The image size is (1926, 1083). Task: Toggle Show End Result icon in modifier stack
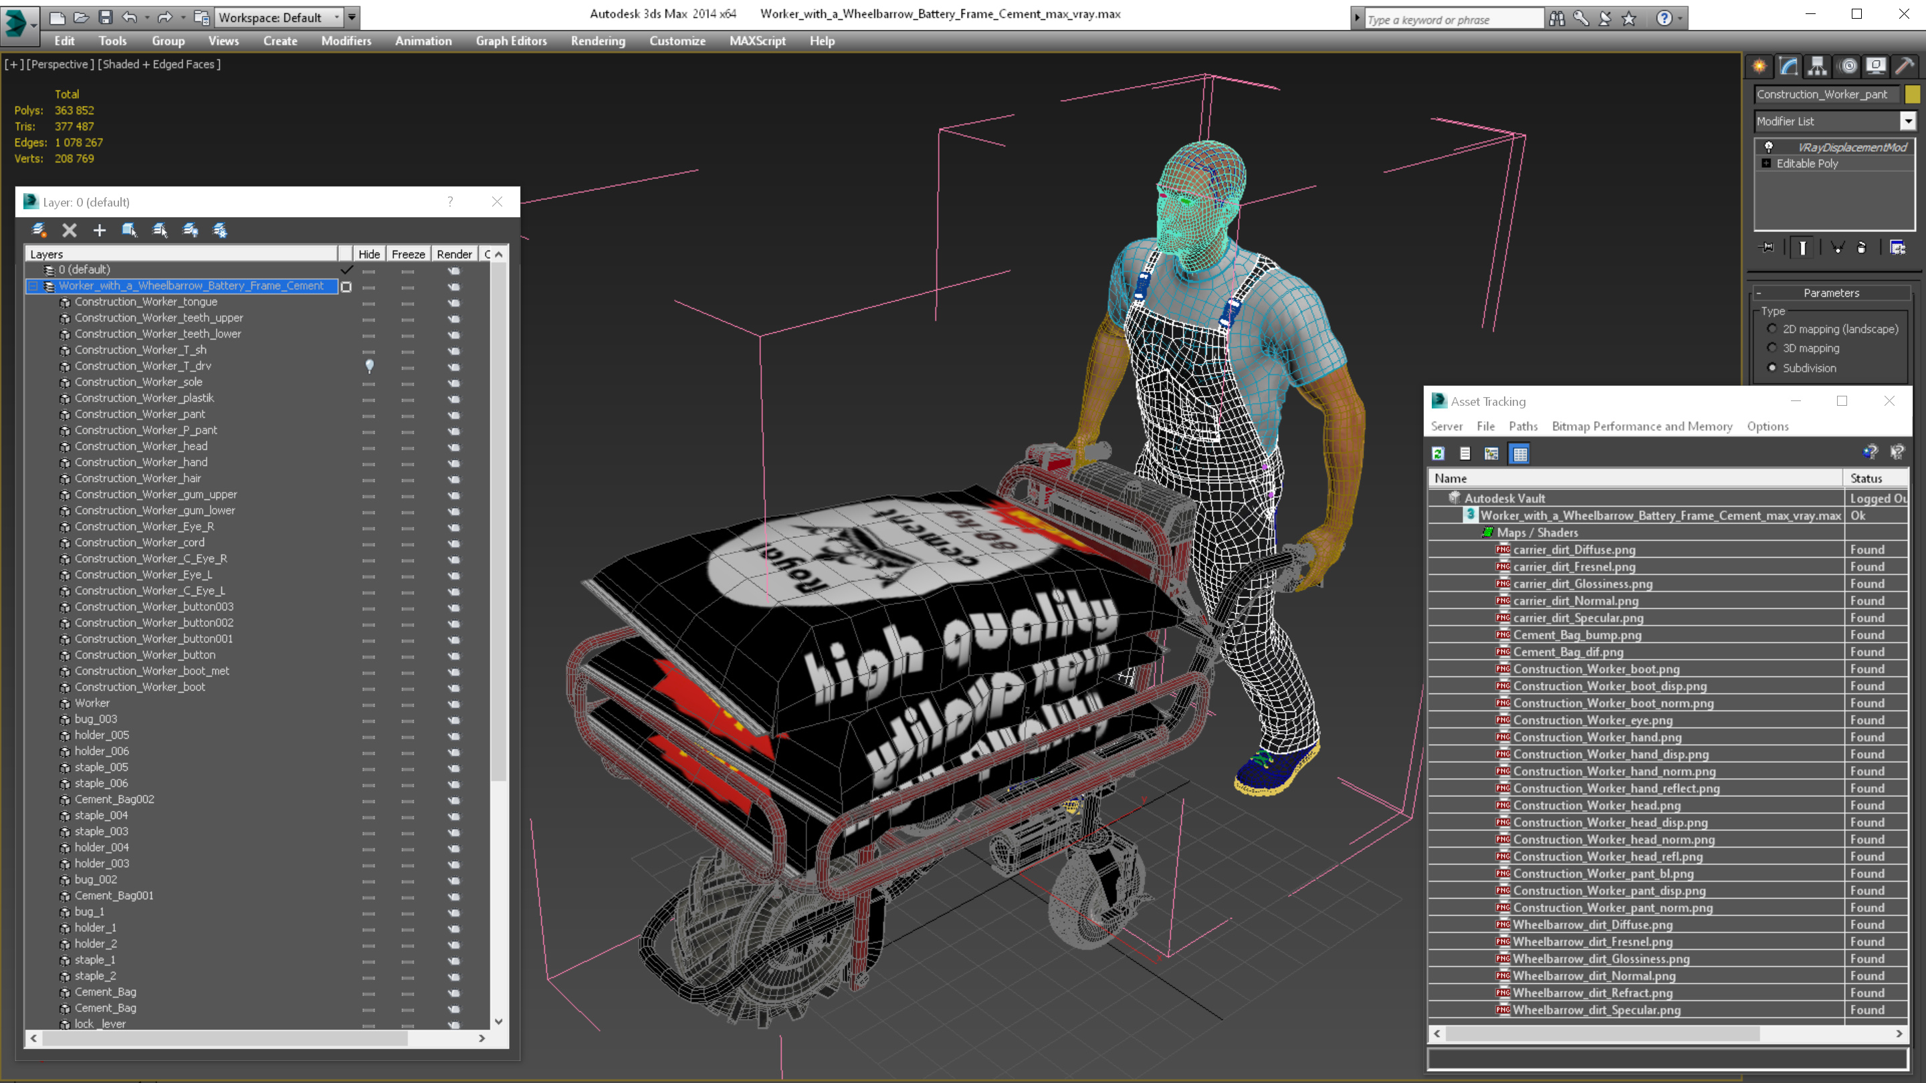(1803, 247)
